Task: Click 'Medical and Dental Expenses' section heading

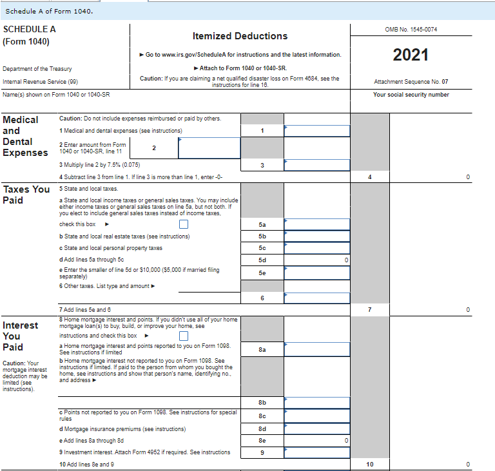Action: point(25,136)
